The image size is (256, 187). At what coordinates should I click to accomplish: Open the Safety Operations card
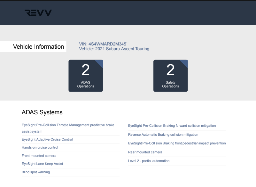171,76
